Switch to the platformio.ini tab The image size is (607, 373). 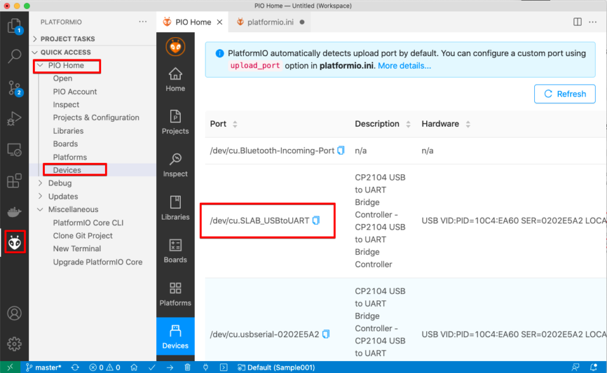coord(270,22)
